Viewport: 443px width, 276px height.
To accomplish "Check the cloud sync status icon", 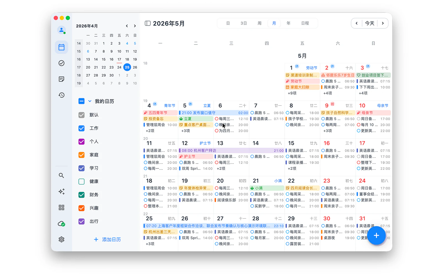I will coord(61,224).
